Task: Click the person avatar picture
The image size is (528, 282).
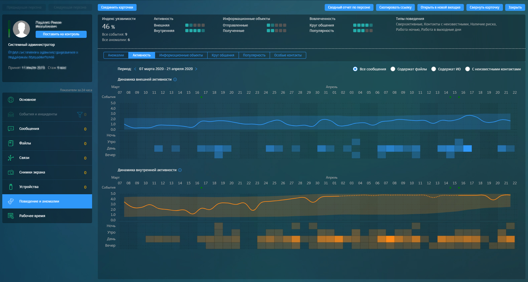Action: [x=21, y=29]
